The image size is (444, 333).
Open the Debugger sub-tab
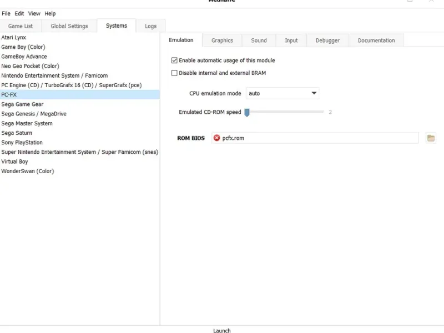(x=327, y=40)
